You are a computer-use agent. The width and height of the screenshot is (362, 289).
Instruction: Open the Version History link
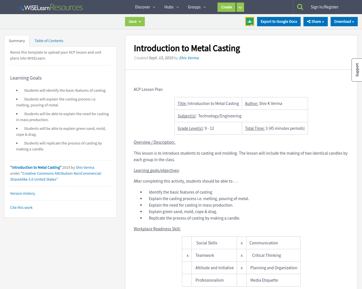click(22, 193)
